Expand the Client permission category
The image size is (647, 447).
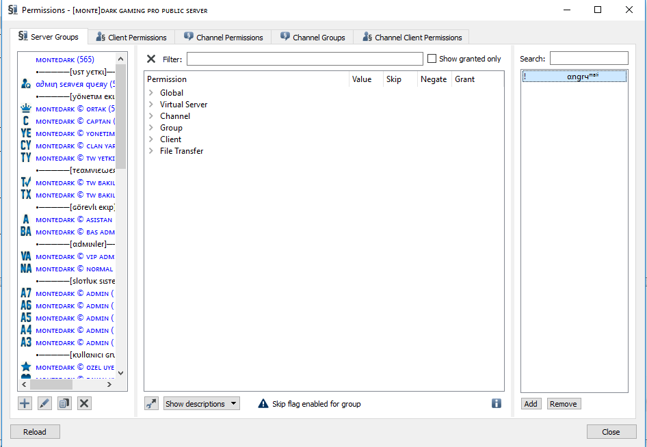point(151,139)
